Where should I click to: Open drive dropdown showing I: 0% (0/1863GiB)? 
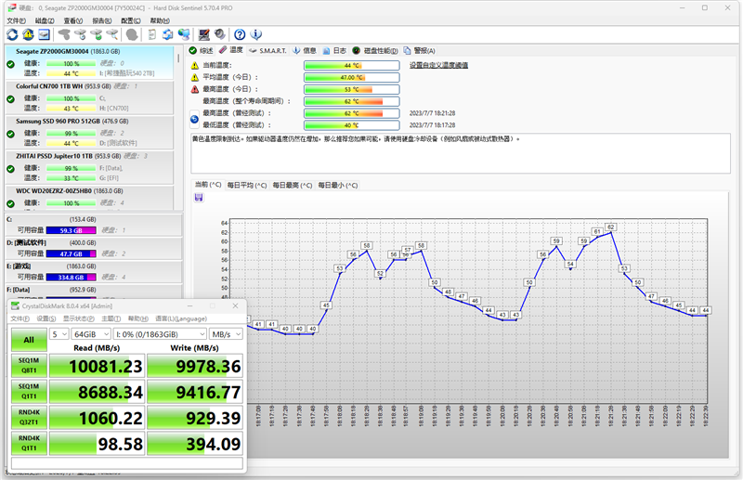pyautogui.click(x=160, y=334)
